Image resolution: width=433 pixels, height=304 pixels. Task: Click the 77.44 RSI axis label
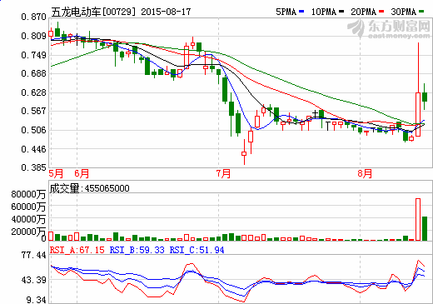[33, 255]
